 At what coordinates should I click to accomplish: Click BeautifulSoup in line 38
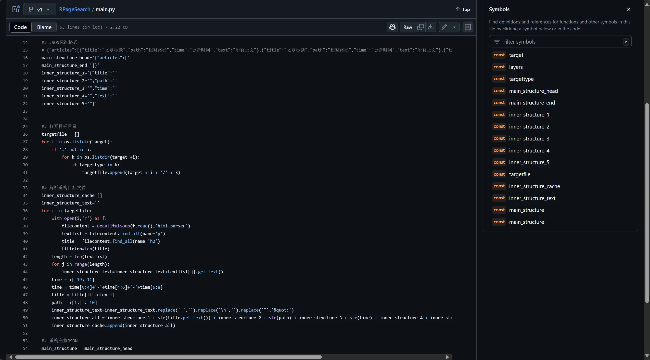click(113, 226)
